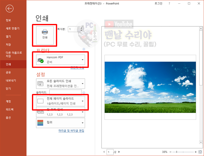Open the 계정 page

[x=8, y=101]
